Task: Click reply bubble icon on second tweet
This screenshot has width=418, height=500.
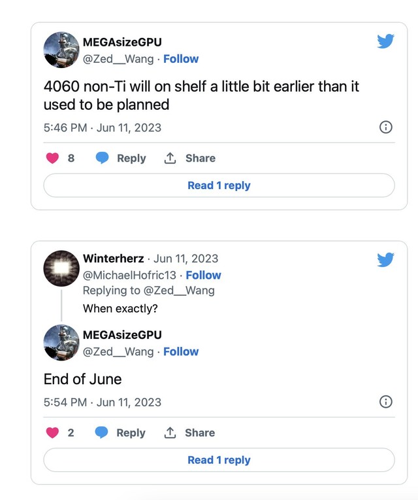Action: tap(102, 433)
